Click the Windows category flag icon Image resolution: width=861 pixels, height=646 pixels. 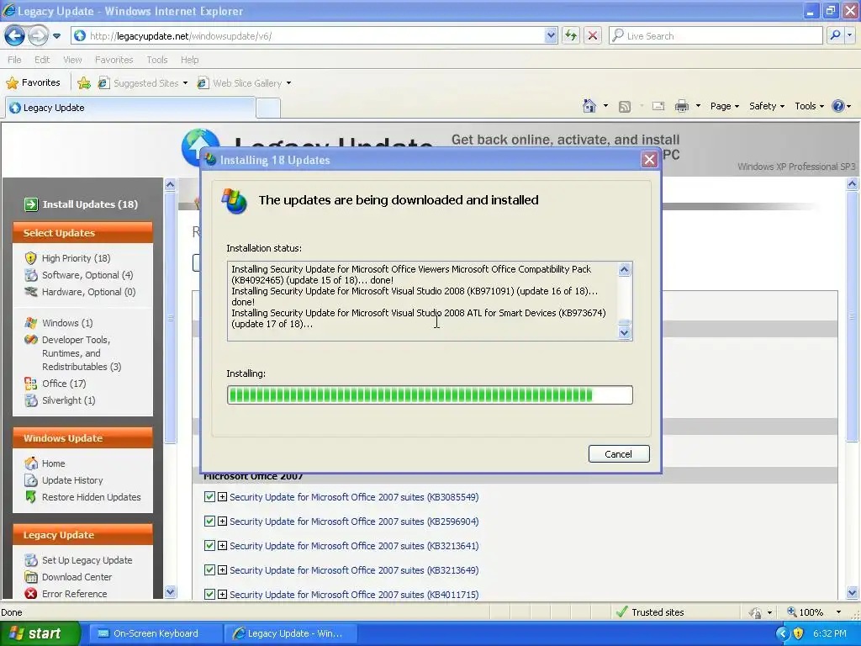[x=31, y=323]
